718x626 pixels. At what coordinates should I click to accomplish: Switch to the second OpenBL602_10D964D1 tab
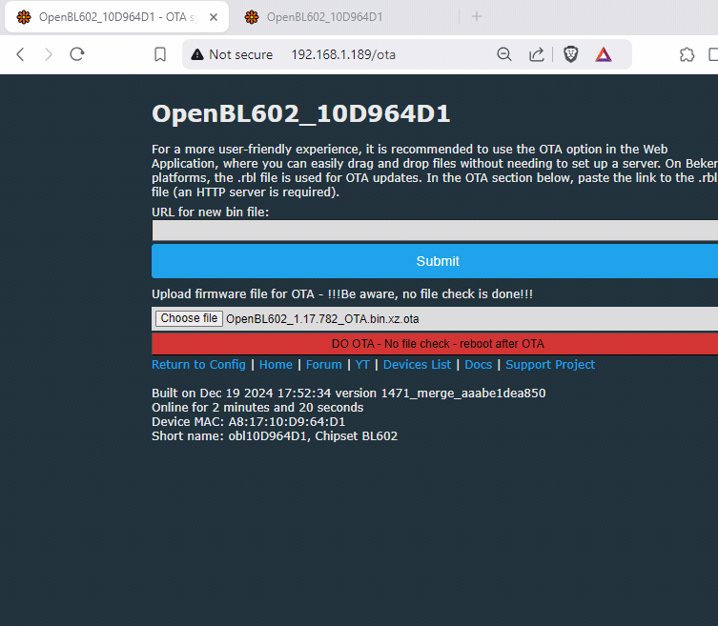pyautogui.click(x=346, y=17)
